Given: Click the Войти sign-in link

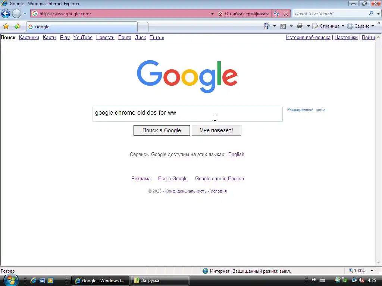Looking at the screenshot, I should point(368,38).
